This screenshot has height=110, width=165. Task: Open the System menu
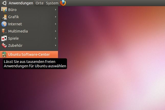pyautogui.click(x=52, y=3)
